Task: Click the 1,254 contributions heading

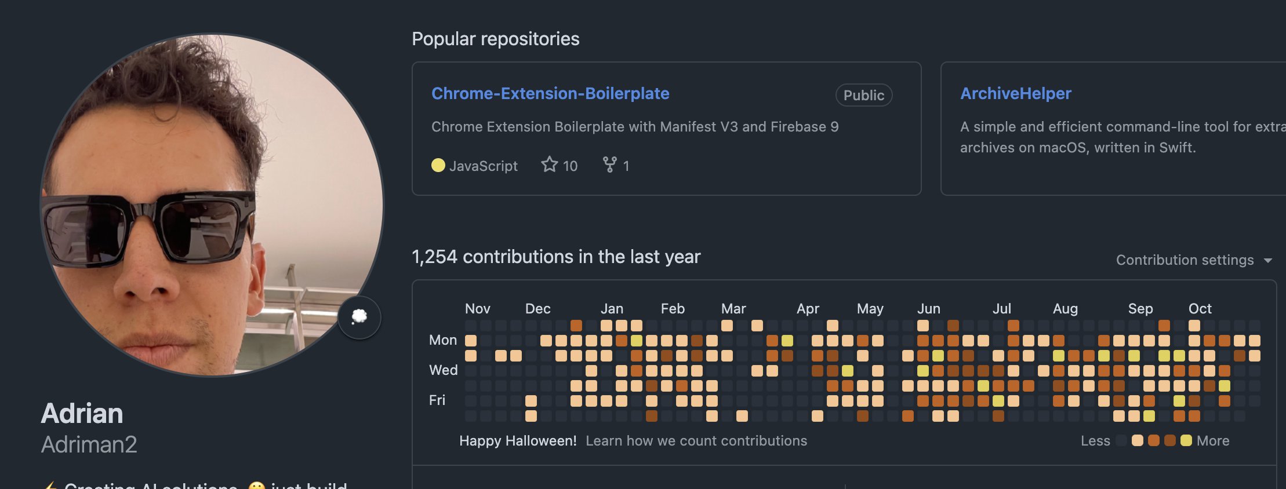Action: click(555, 257)
